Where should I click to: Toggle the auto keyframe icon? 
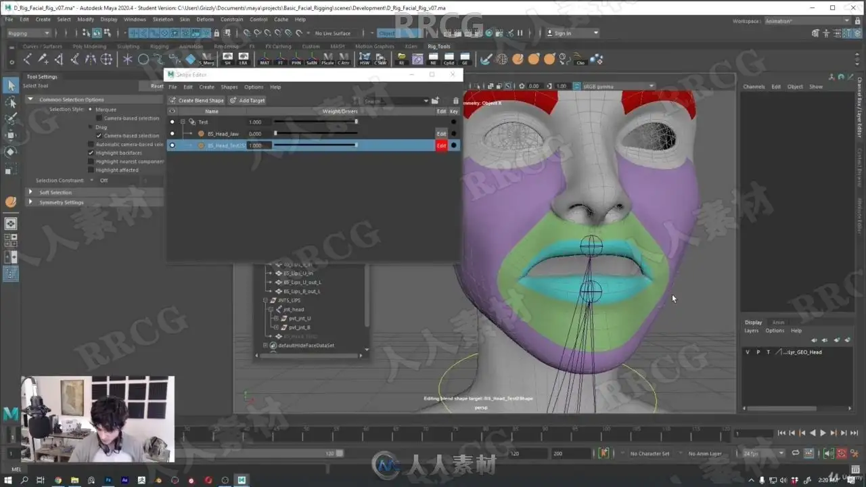click(604, 453)
